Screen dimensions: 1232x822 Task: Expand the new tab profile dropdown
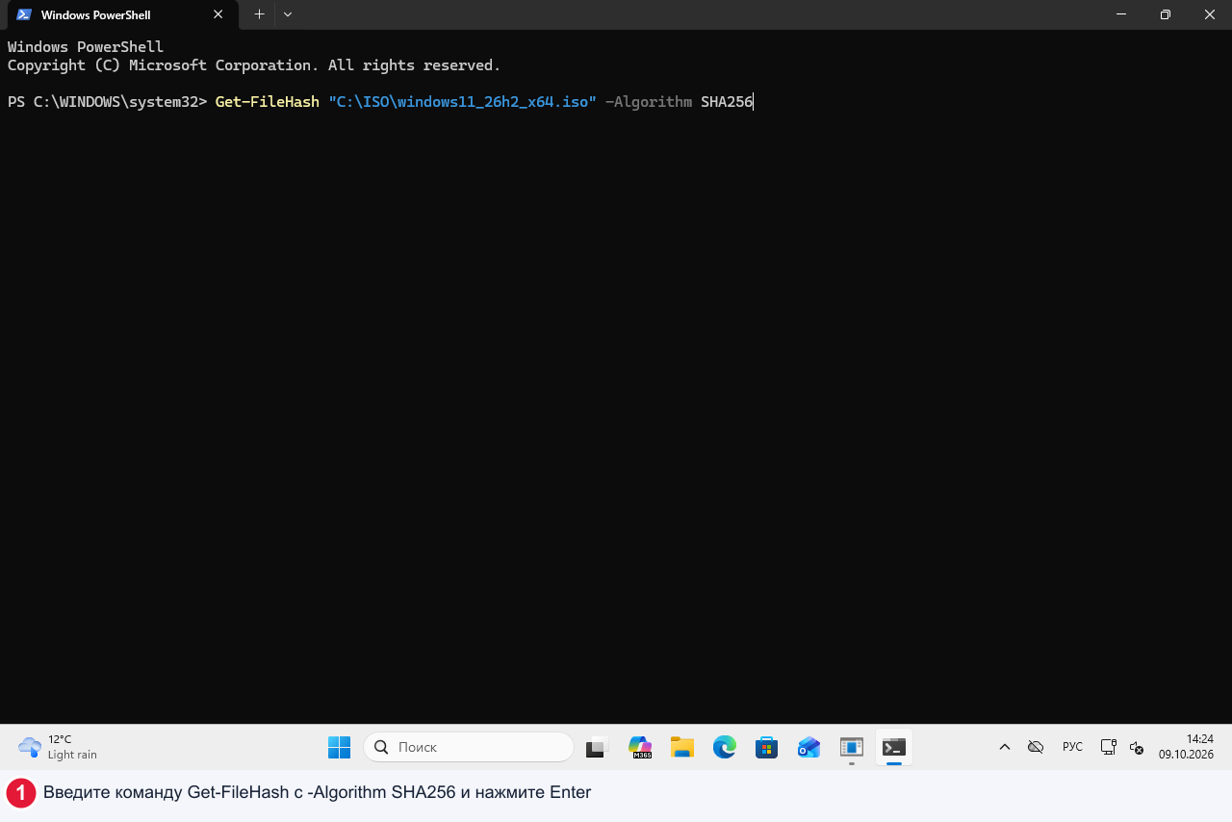pos(288,14)
